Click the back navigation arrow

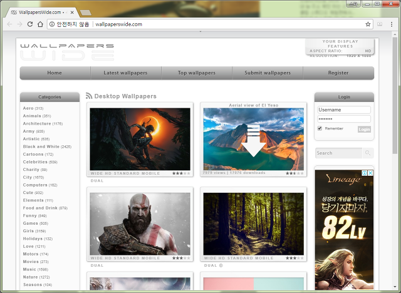[x=9, y=24]
